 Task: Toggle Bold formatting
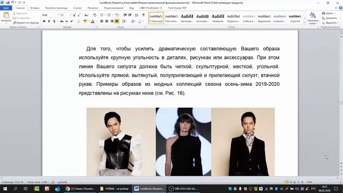[x=44, y=21]
